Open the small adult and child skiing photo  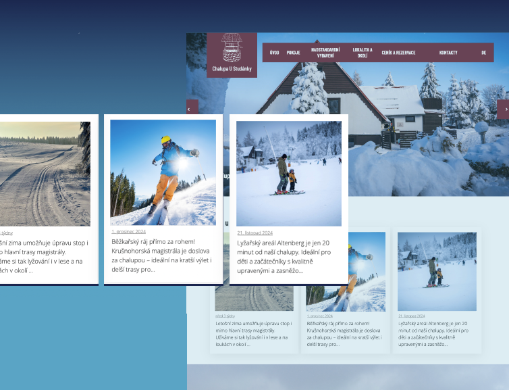tap(437, 271)
